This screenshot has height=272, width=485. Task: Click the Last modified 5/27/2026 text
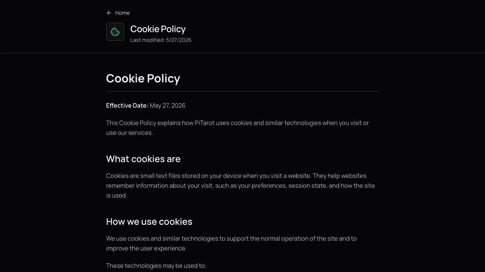[x=161, y=40]
